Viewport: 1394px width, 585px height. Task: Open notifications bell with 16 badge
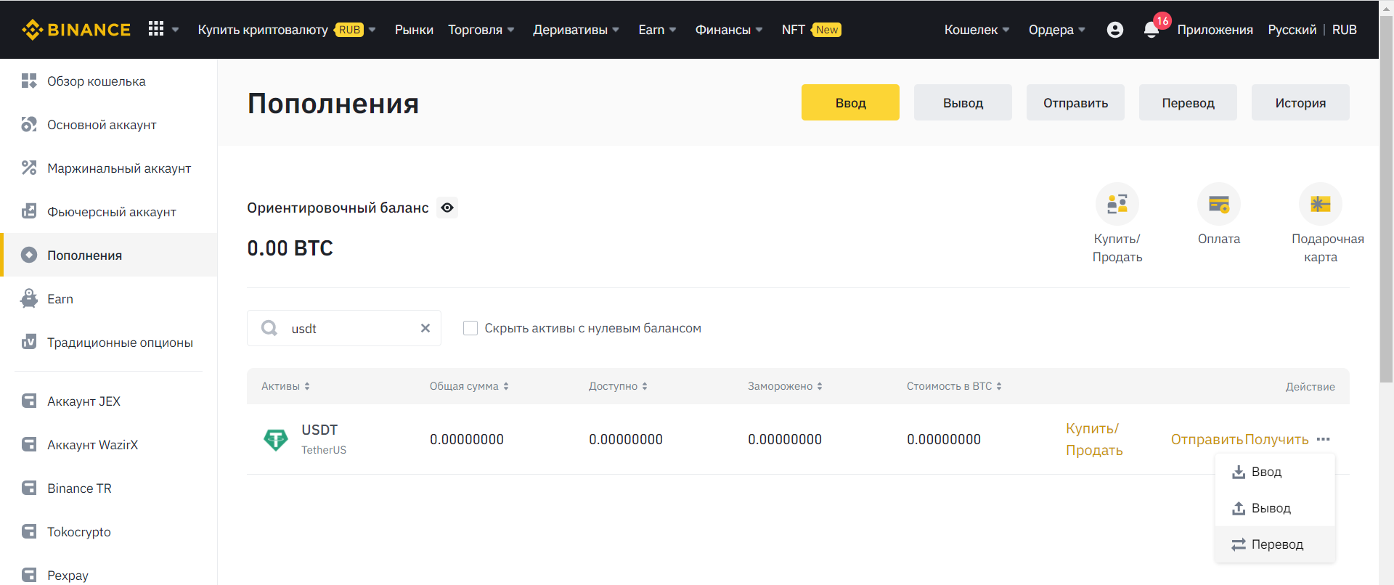pyautogui.click(x=1152, y=30)
